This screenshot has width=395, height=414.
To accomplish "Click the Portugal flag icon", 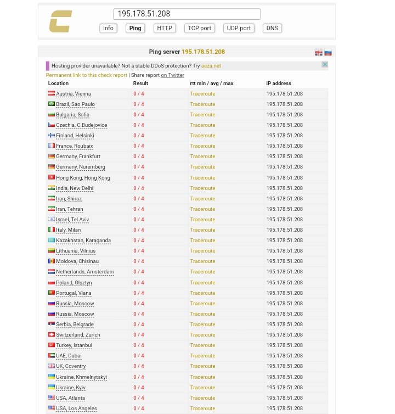I will [52, 293].
